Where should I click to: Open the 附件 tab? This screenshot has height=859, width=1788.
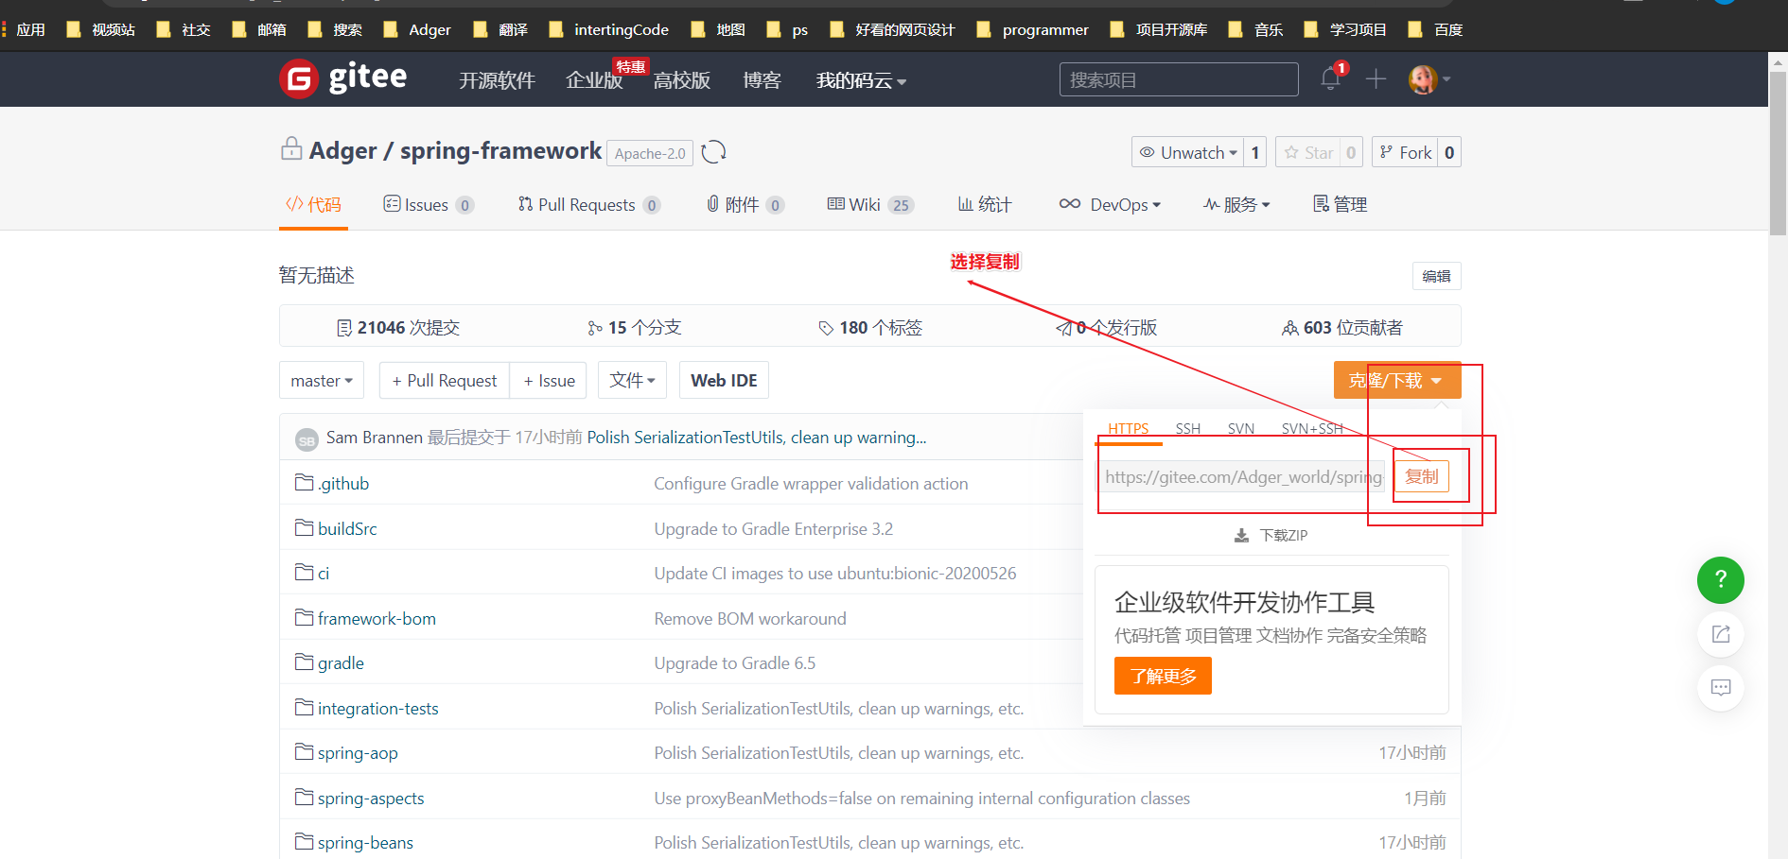click(x=745, y=204)
